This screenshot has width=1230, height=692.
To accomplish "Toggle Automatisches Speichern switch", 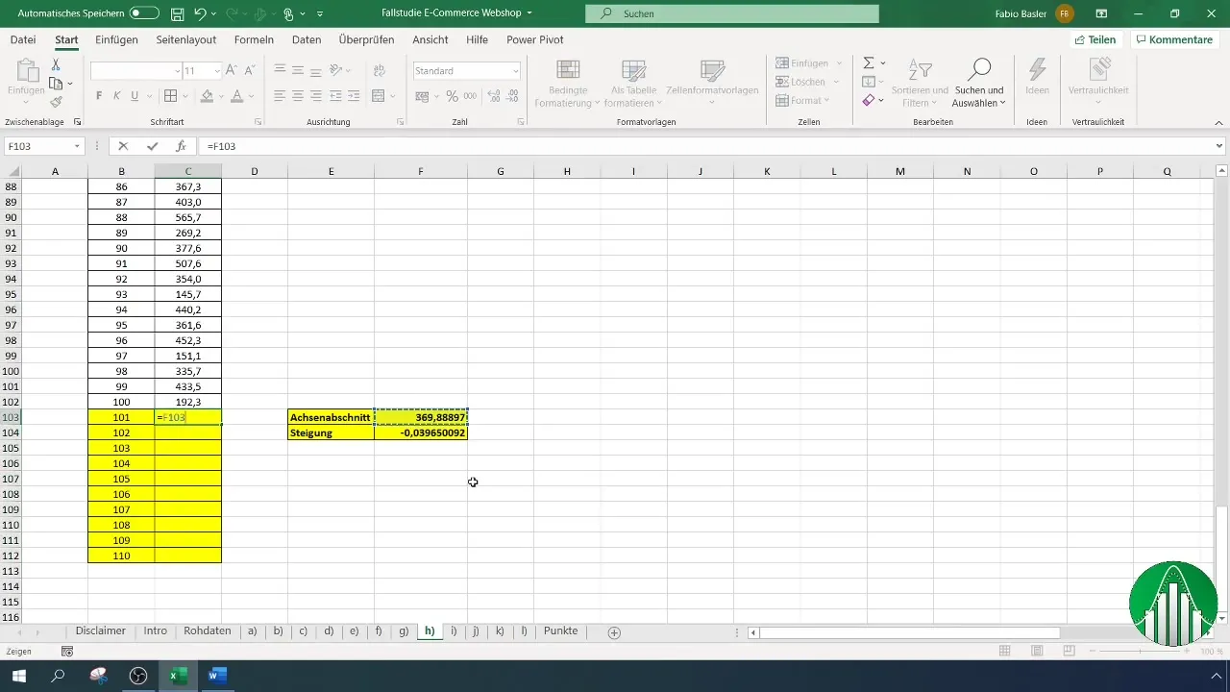I will pos(144,14).
